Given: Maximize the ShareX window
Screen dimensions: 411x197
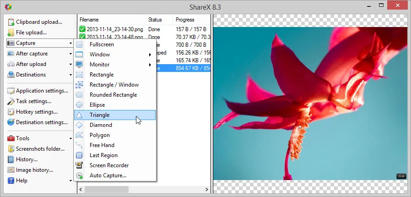Looking at the screenshot, I should pos(381,5).
